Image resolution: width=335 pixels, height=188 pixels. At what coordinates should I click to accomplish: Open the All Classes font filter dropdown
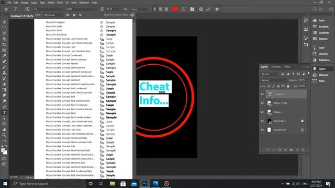pyautogui.click(x=53, y=15)
